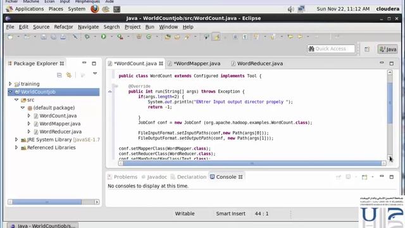This screenshot has height=228, width=405.
Task: Click the Print toolbar icon
Action: pyautogui.click(x=63, y=37)
